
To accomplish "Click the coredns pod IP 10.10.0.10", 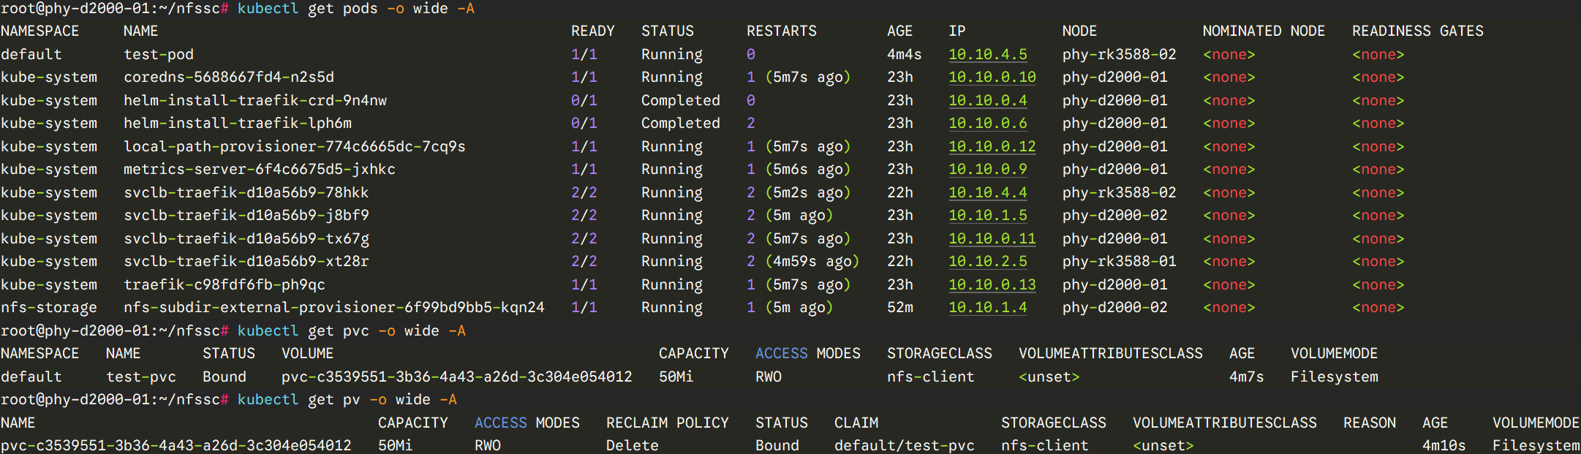I will (x=992, y=77).
